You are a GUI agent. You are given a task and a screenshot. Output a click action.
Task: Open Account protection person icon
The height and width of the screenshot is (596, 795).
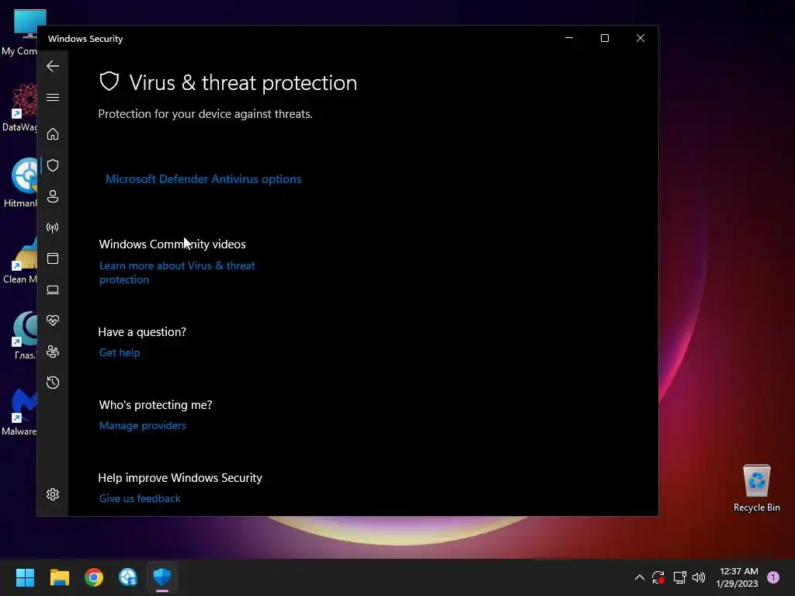(53, 196)
